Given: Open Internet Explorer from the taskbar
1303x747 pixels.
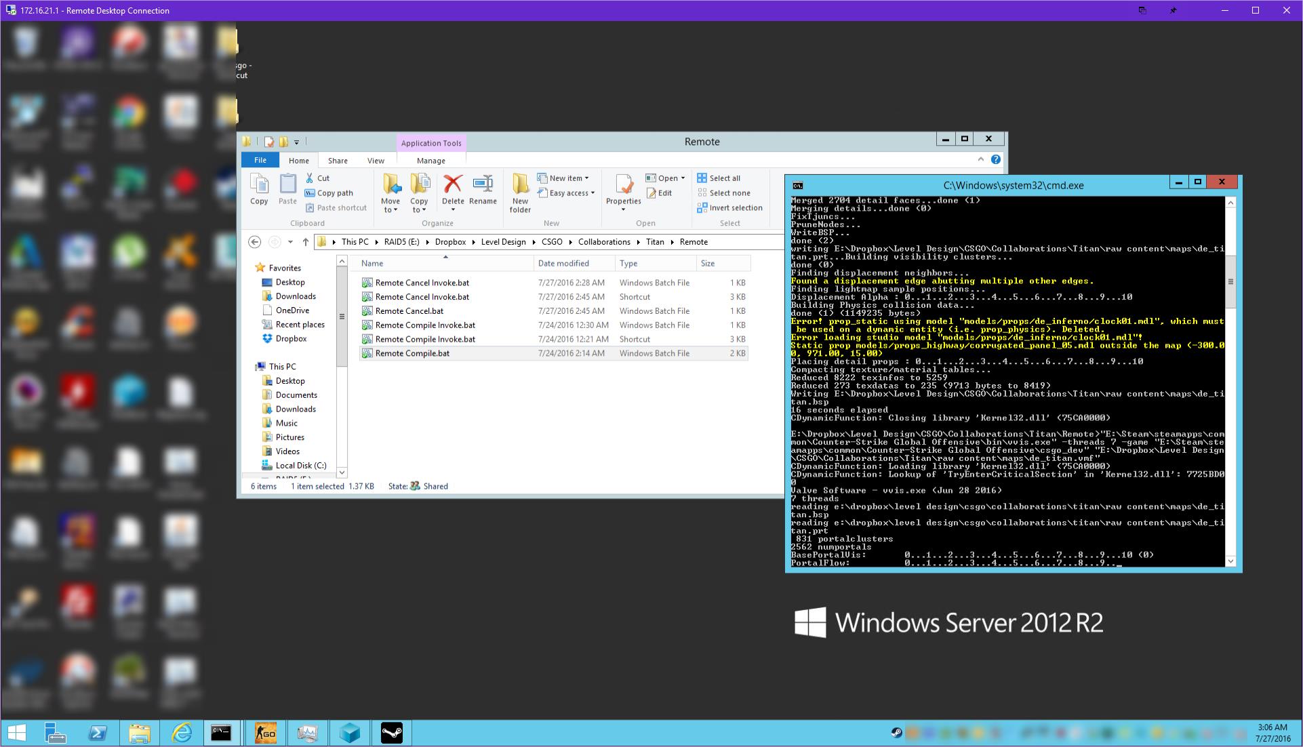Looking at the screenshot, I should pyautogui.click(x=182, y=733).
